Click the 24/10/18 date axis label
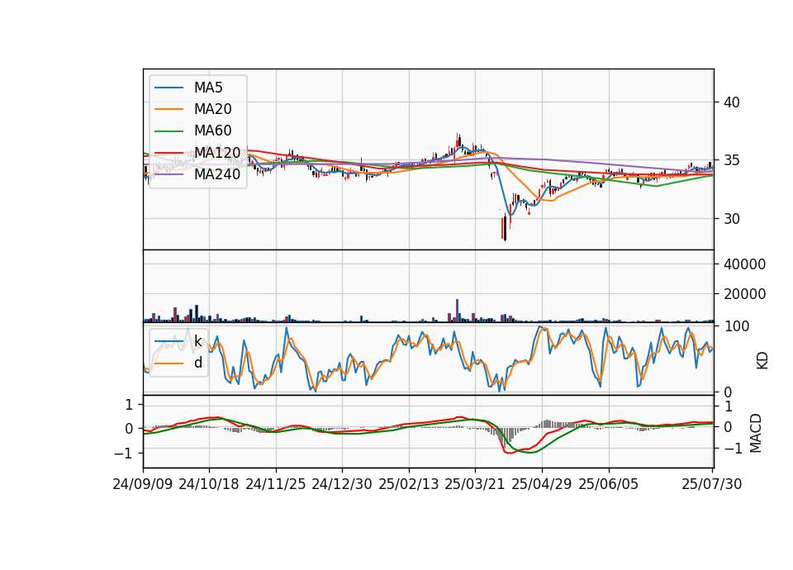The width and height of the screenshot is (793, 570). point(209,484)
